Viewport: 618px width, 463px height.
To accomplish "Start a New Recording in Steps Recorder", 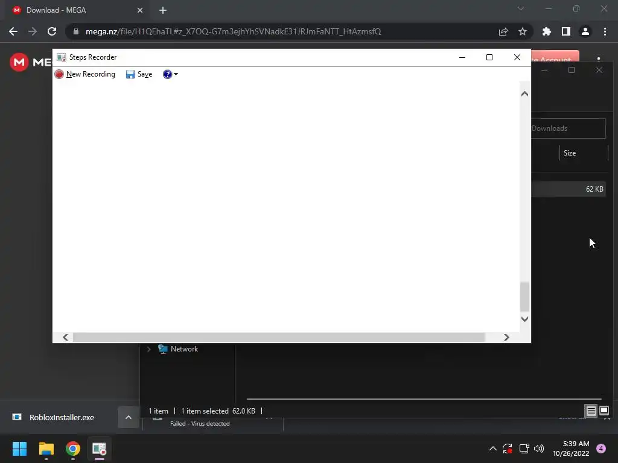I will tap(85, 74).
